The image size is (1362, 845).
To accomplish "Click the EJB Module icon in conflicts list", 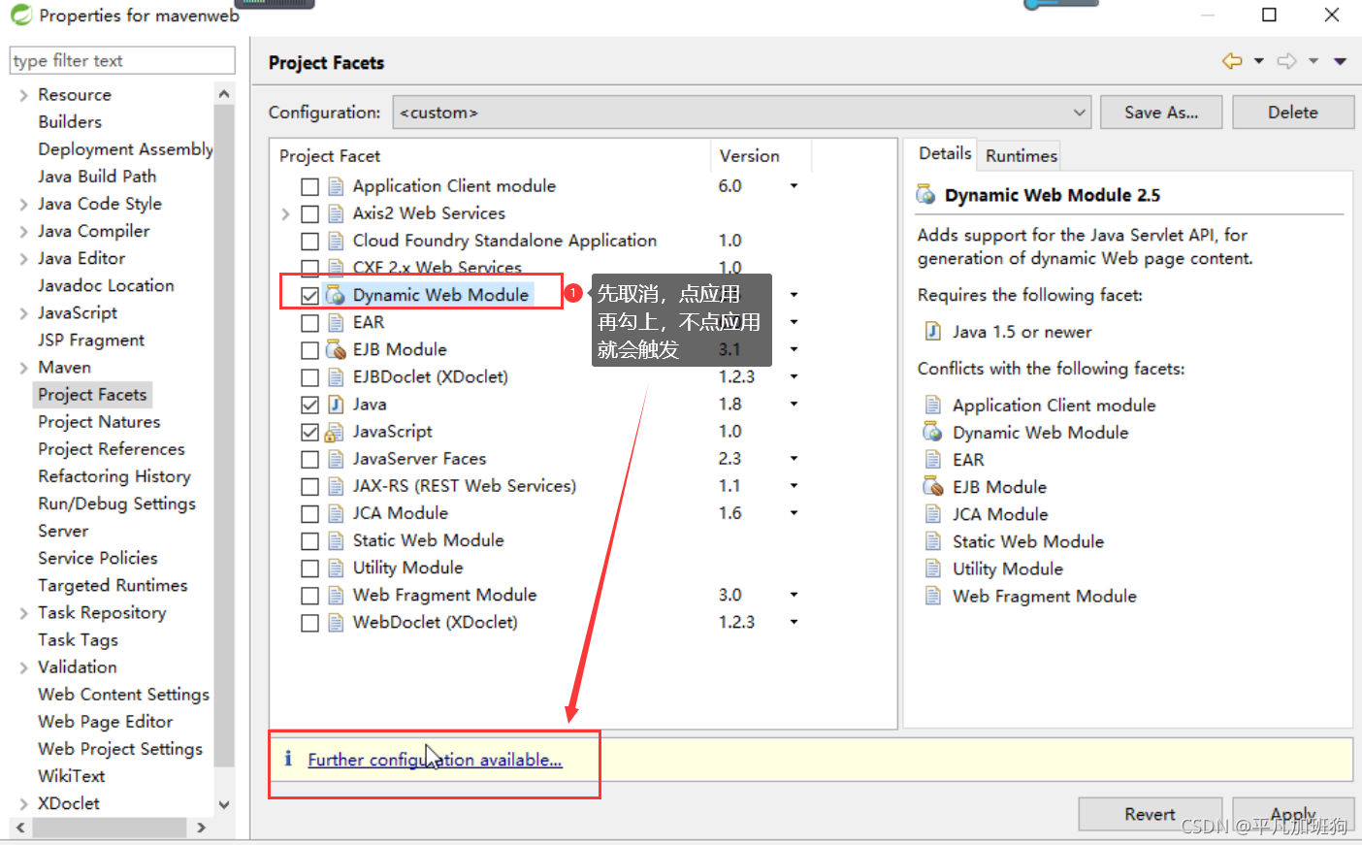I will (x=933, y=487).
